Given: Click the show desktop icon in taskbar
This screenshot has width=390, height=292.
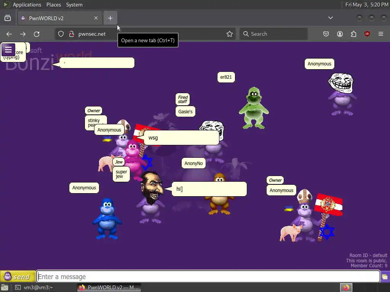Looking at the screenshot, I should tap(5, 287).
